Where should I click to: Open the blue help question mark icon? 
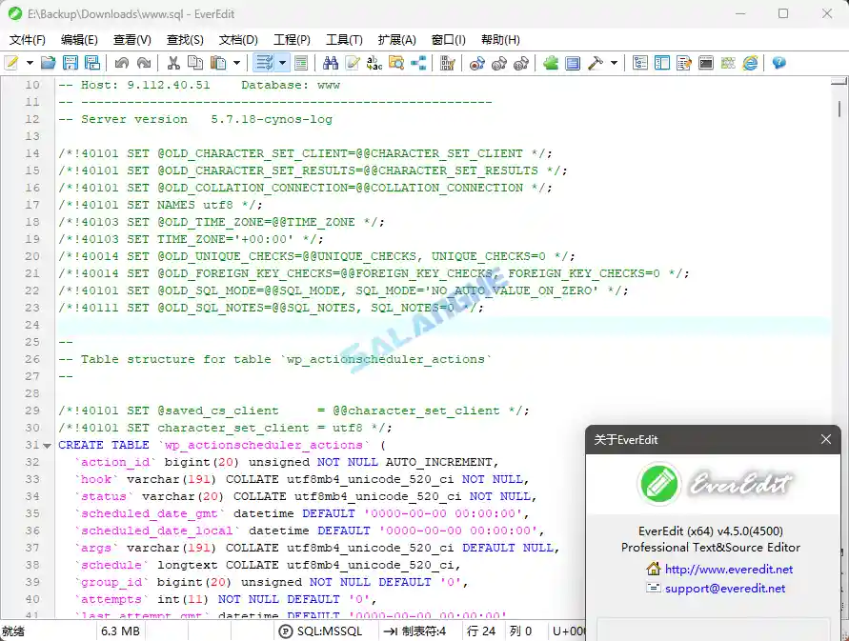pos(778,63)
